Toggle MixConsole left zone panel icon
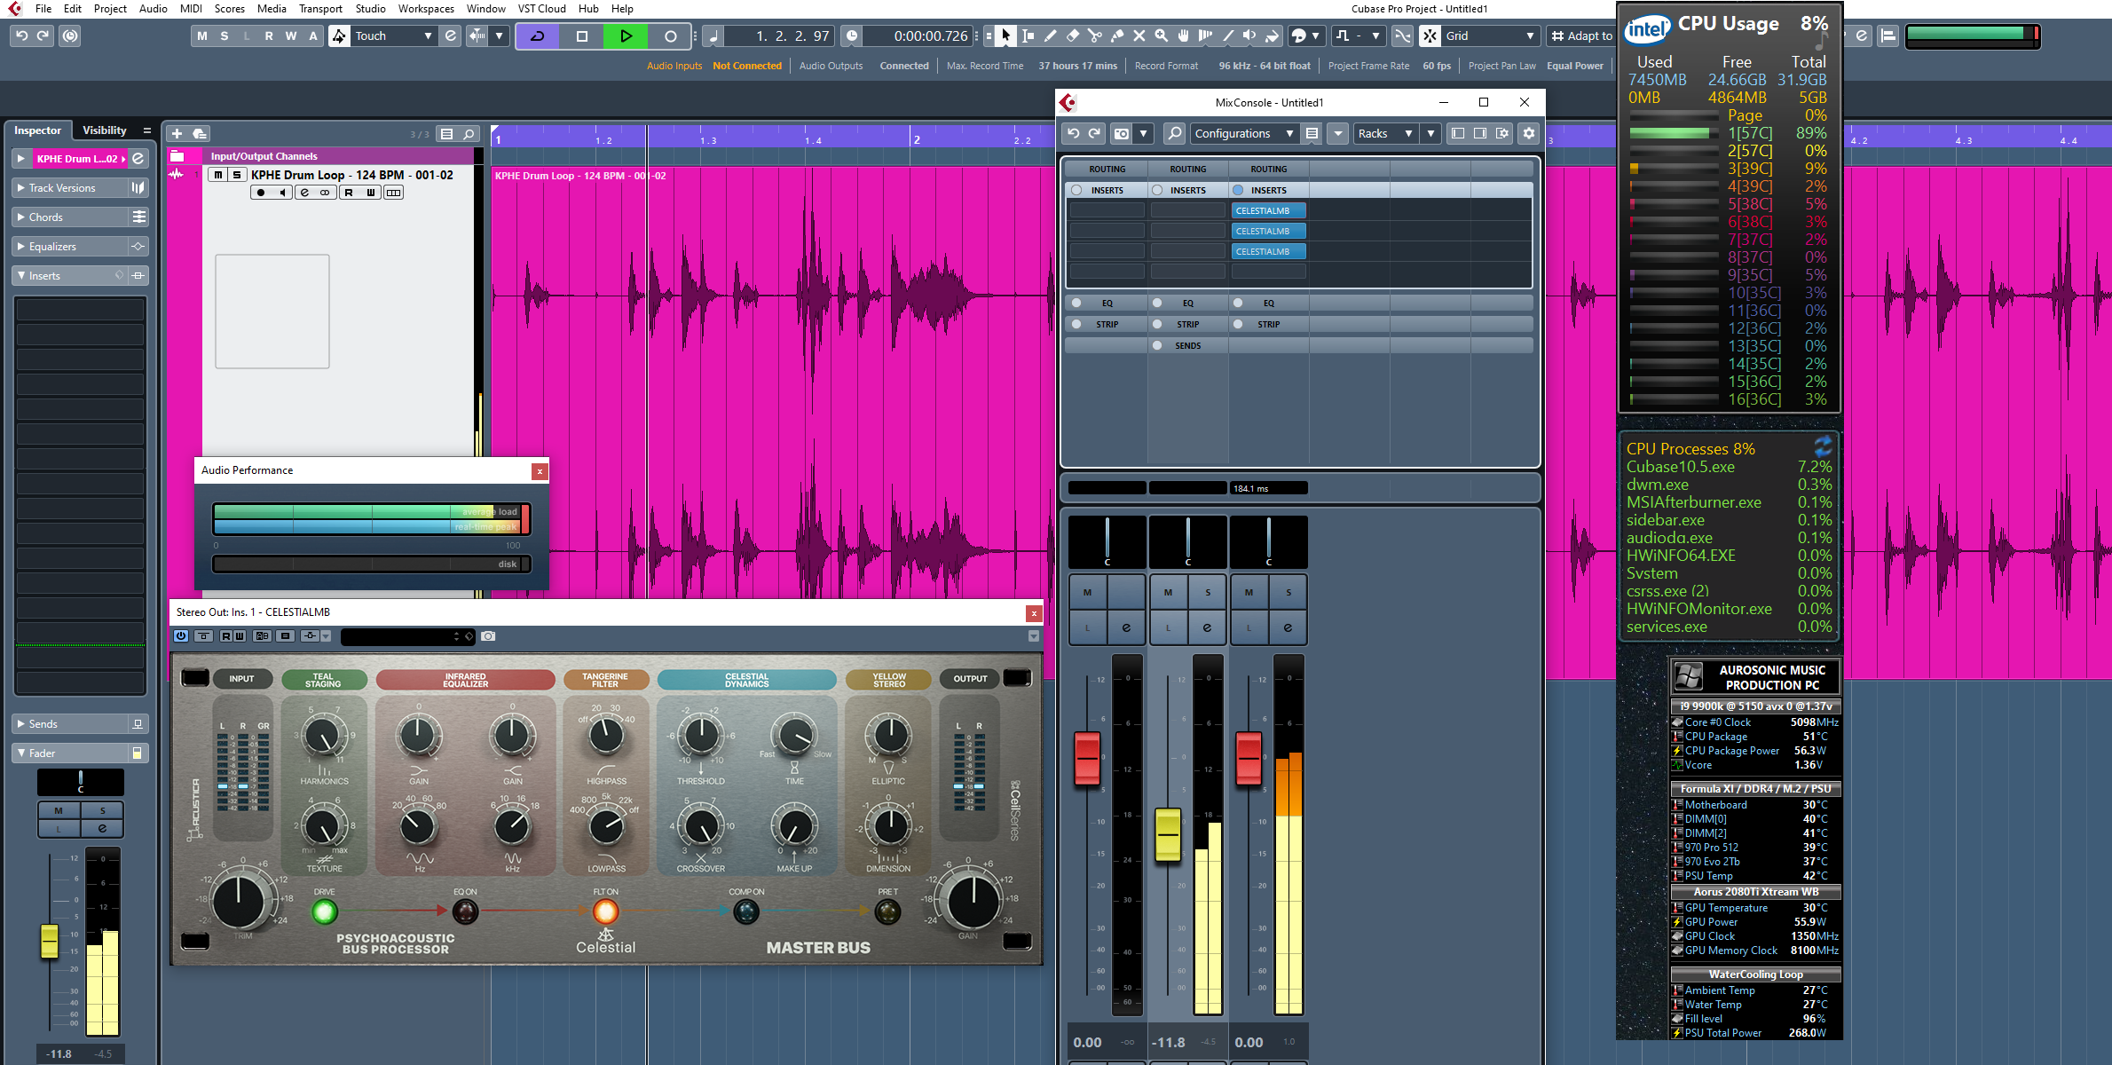The height and width of the screenshot is (1065, 2112). tap(1457, 133)
